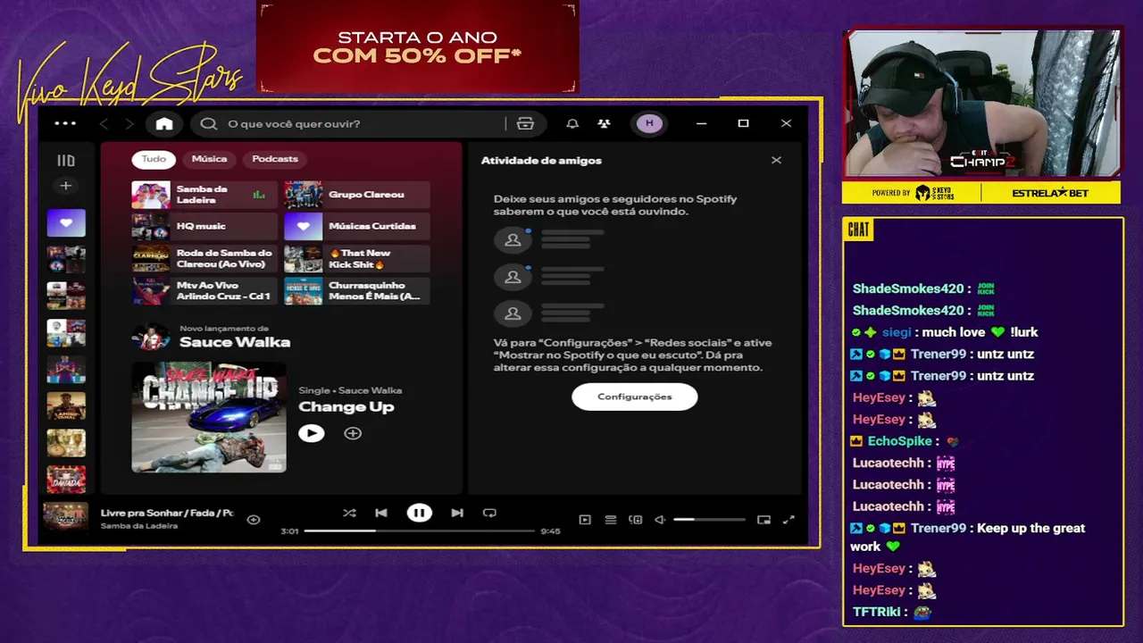Open second playlist thumbnail in library sidebar
This screenshot has width=1143, height=643.
(66, 260)
